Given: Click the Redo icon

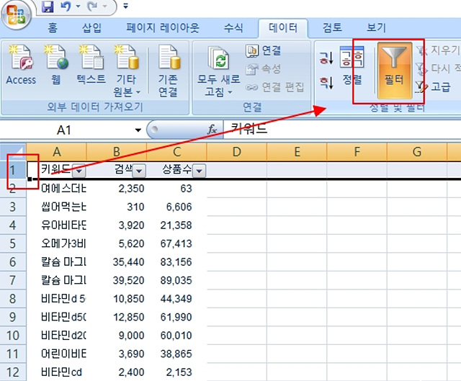Looking at the screenshot, I should (93, 6).
